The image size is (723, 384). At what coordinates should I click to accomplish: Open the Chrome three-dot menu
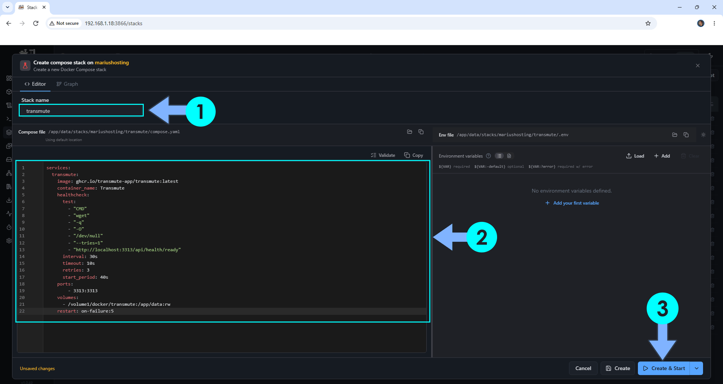(714, 23)
